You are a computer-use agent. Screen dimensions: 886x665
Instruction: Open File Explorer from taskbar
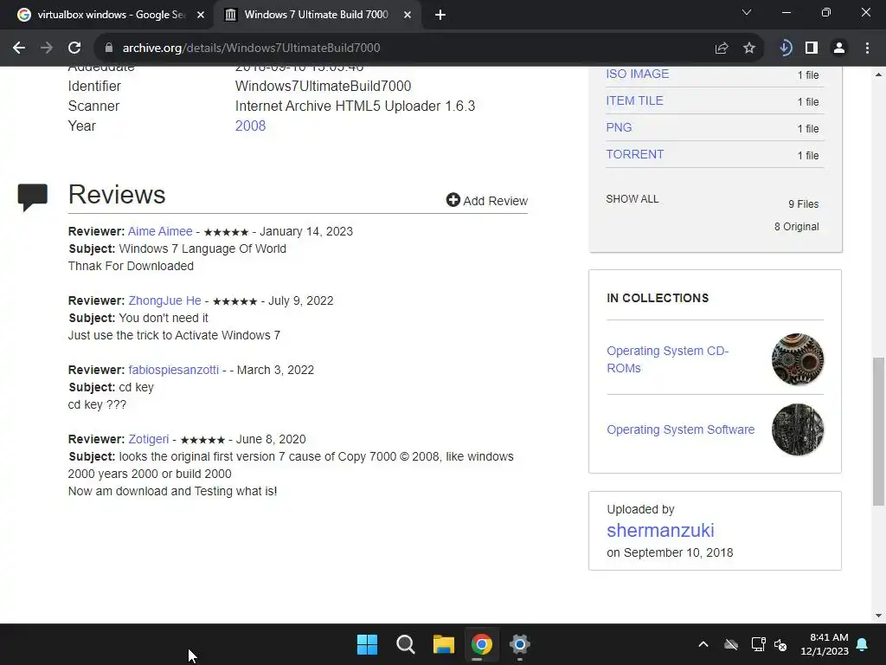click(x=444, y=644)
